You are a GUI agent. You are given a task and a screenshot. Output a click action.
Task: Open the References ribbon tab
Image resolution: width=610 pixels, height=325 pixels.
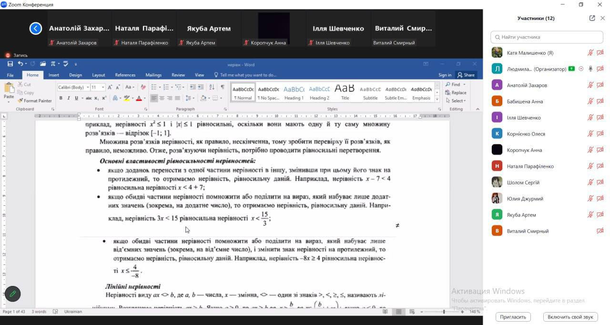click(125, 75)
